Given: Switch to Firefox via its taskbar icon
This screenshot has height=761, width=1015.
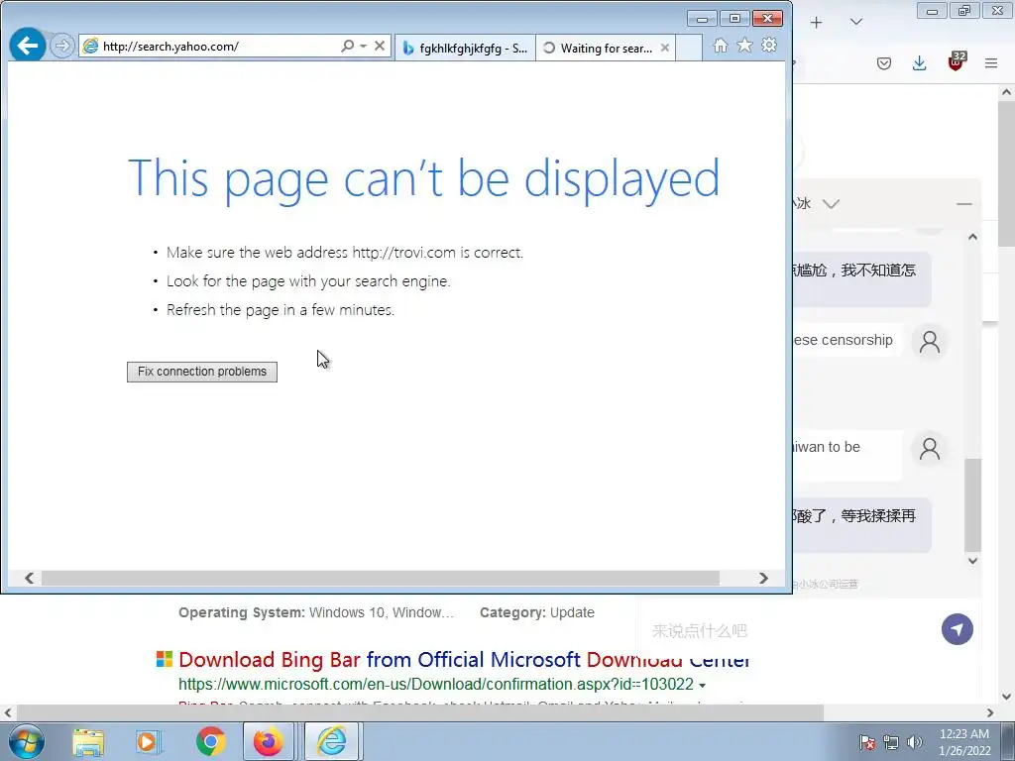Looking at the screenshot, I should click(268, 741).
